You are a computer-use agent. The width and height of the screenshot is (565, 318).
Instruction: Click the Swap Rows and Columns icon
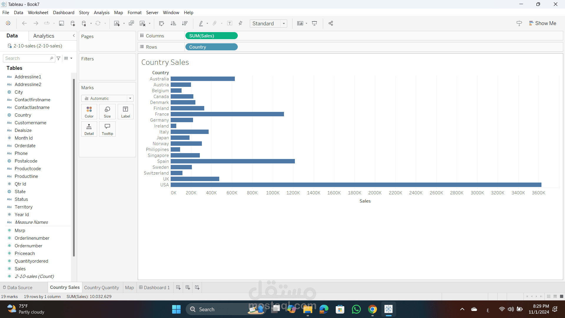pos(161,23)
